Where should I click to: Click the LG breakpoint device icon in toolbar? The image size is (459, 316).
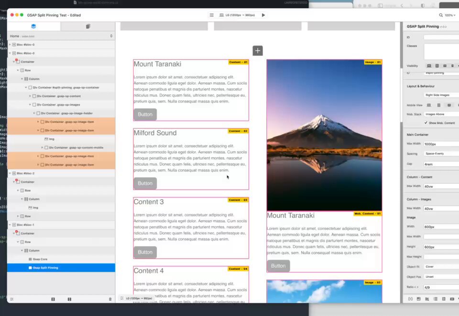(221, 15)
